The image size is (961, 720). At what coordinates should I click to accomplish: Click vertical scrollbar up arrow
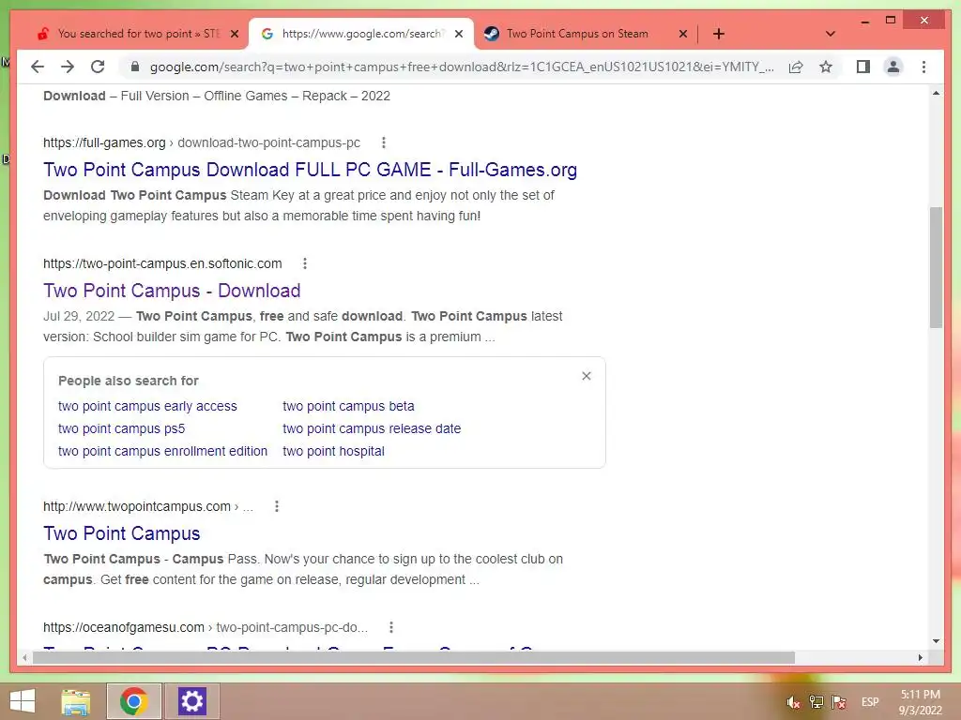click(x=936, y=94)
